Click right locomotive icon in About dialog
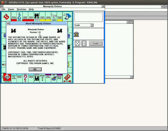 (x=60, y=31)
